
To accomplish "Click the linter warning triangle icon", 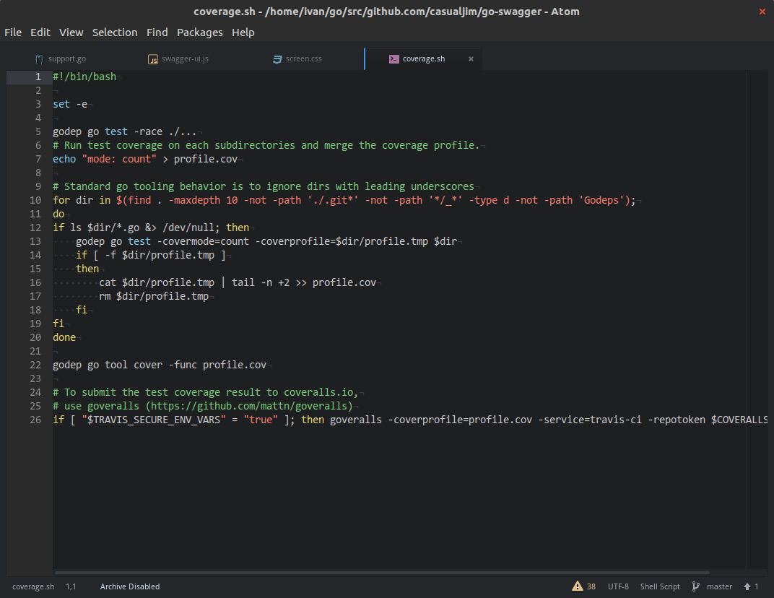I will click(x=577, y=586).
